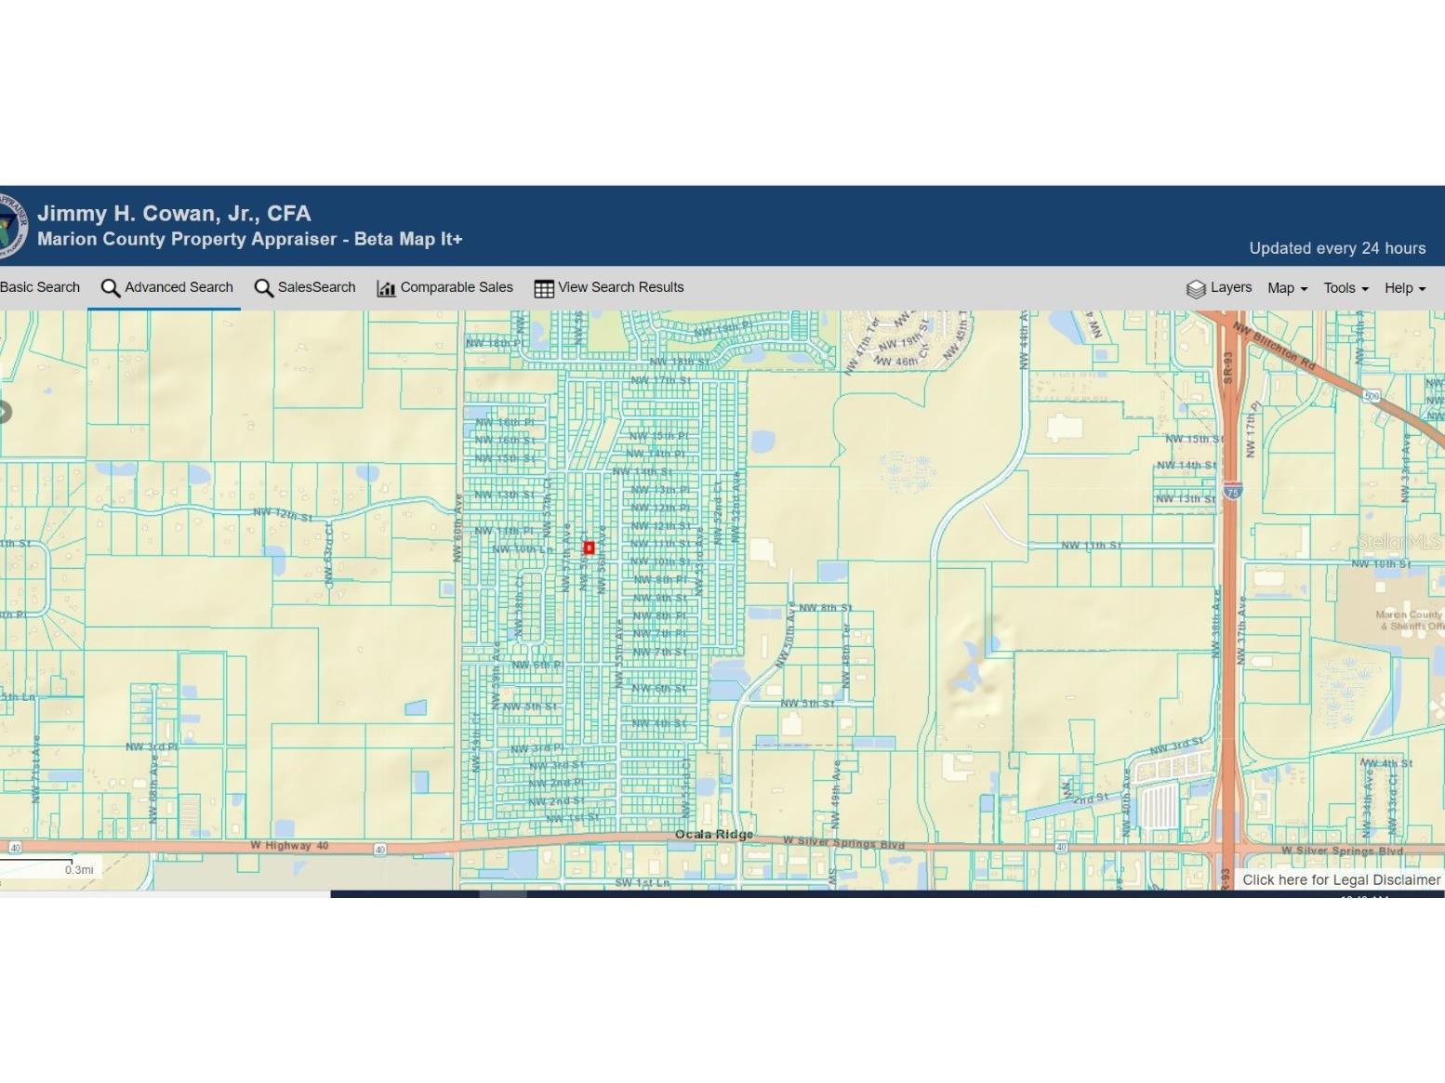This screenshot has height=1083, width=1445.
Task: Select the magnifying glass icon beside Advanced Search
Action: coord(109,288)
